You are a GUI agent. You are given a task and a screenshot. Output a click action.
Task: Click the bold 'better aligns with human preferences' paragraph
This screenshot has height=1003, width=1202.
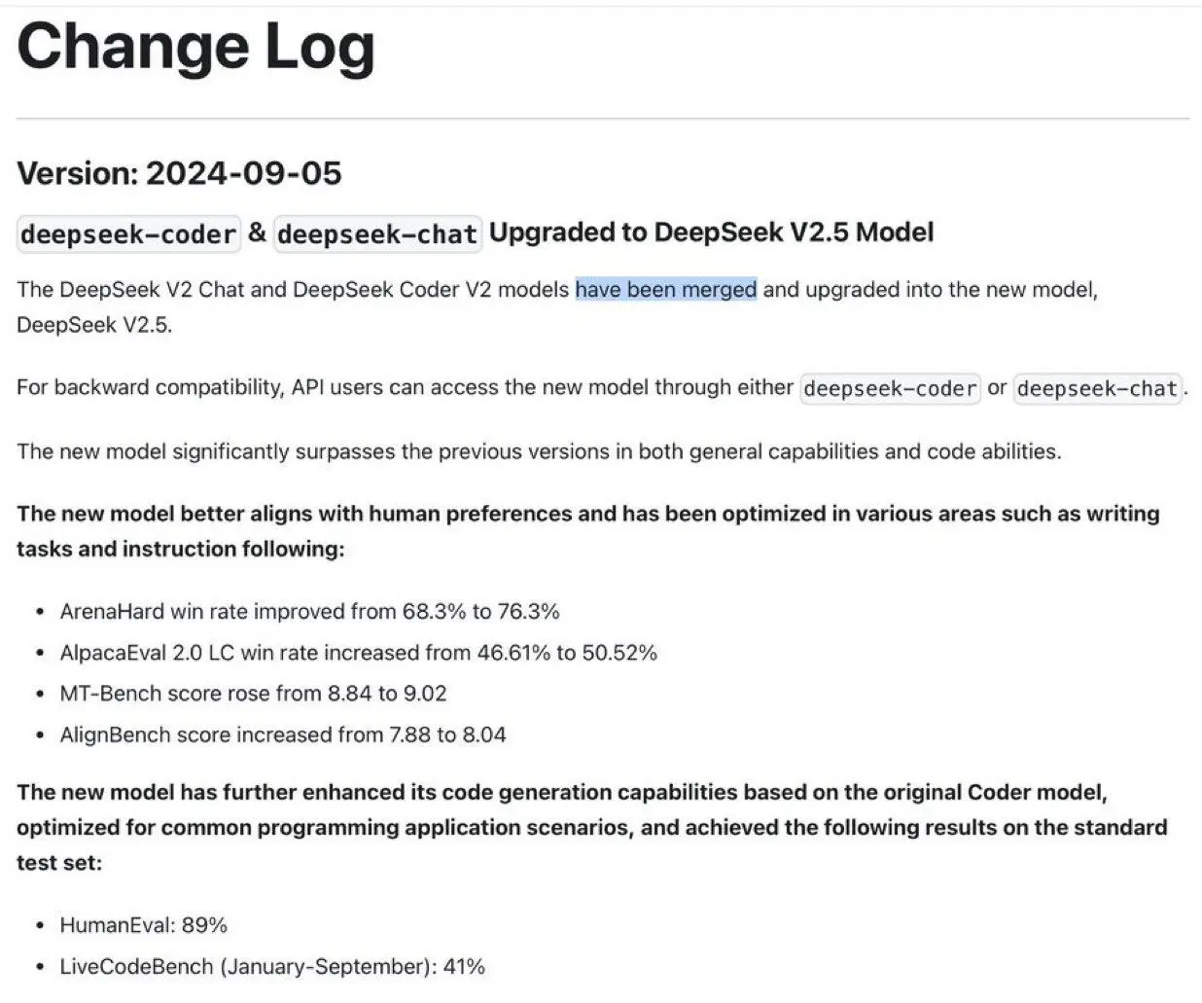pyautogui.click(x=588, y=531)
